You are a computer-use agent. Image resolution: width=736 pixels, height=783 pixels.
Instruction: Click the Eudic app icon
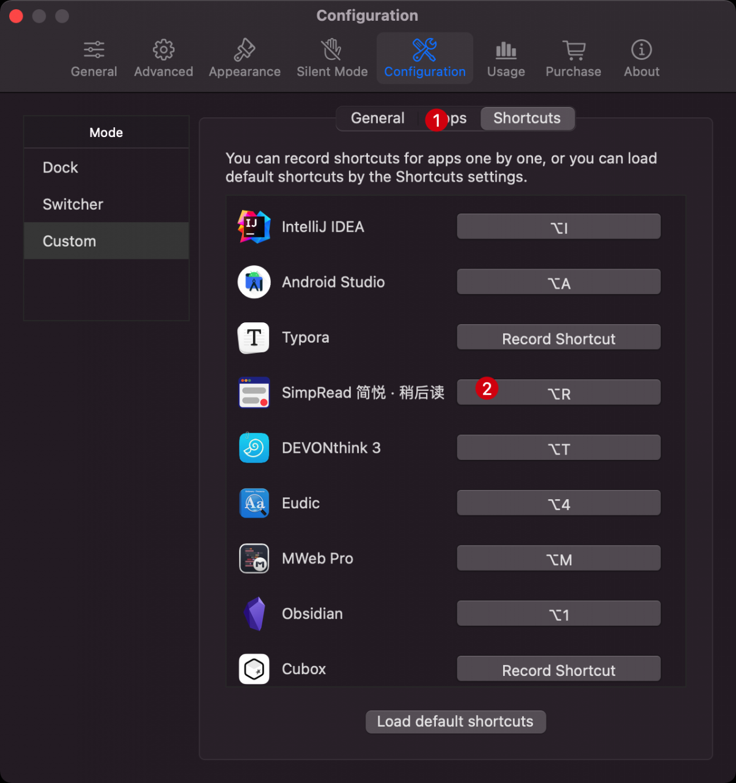pos(254,503)
